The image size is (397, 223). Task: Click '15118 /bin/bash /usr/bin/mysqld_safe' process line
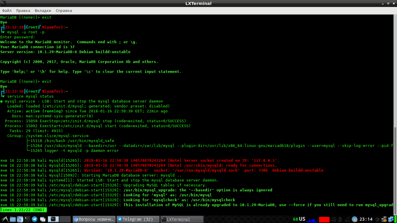72,141
